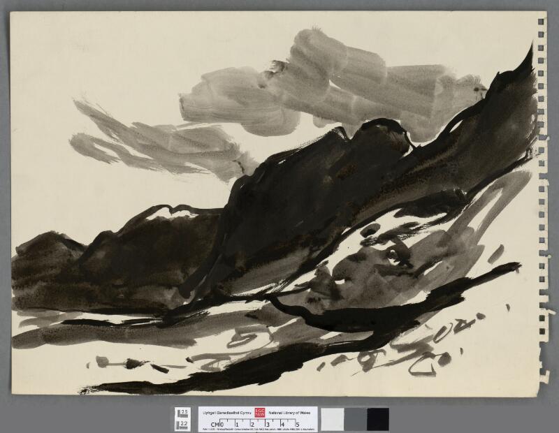Click the text 'Llyfrgell Genedlaethol Cymru'
559x433 pixels.
point(227,413)
